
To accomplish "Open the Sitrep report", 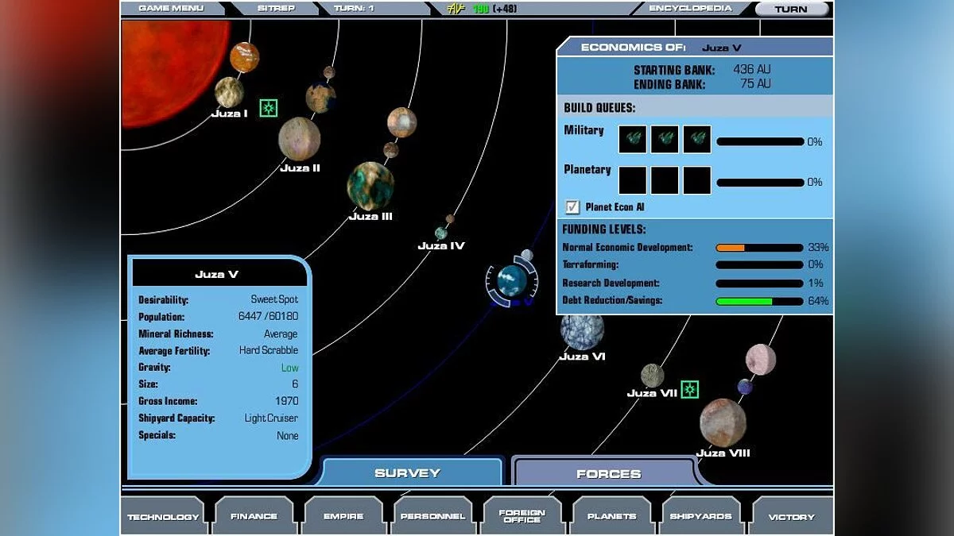I will tap(275, 9).
